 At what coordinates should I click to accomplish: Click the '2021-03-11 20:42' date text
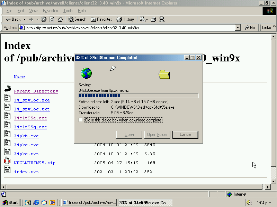116,172
